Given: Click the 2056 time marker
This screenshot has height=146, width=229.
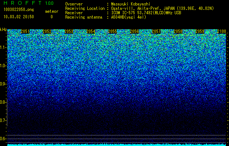Looking at the screenshot, I should pos(134,31).
